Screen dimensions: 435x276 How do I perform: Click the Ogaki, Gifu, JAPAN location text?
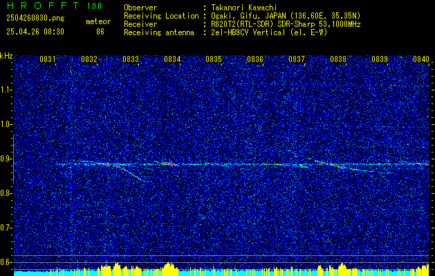coord(286,16)
